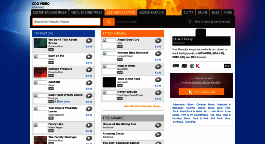Click the Leonard Cohen artist name
The width and height of the screenshot is (265, 144).
[x=125, y=56]
